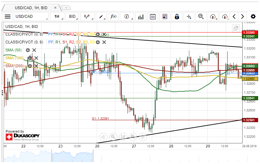Click the cloud upload icon
Viewport: 260px width, 164px height.
[x=213, y=16]
